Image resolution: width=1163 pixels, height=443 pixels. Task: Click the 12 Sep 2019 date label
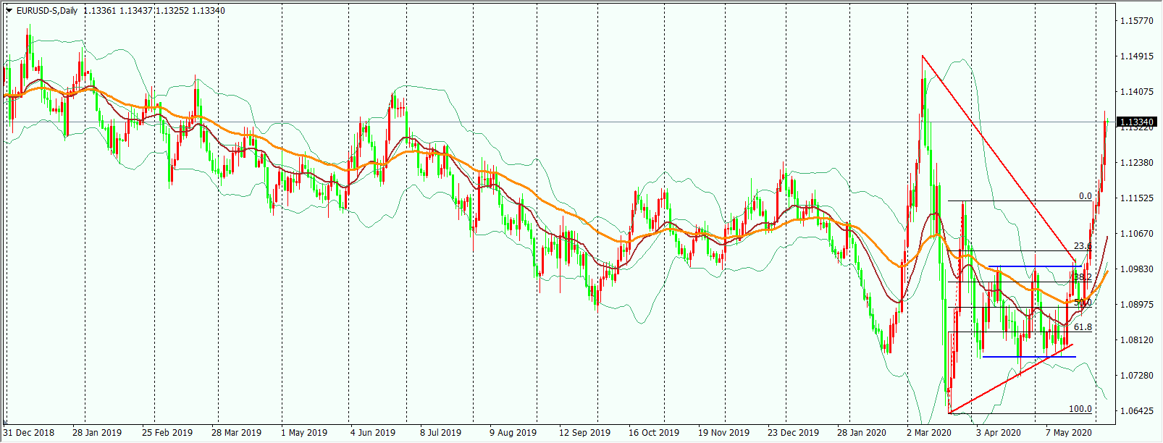click(584, 433)
